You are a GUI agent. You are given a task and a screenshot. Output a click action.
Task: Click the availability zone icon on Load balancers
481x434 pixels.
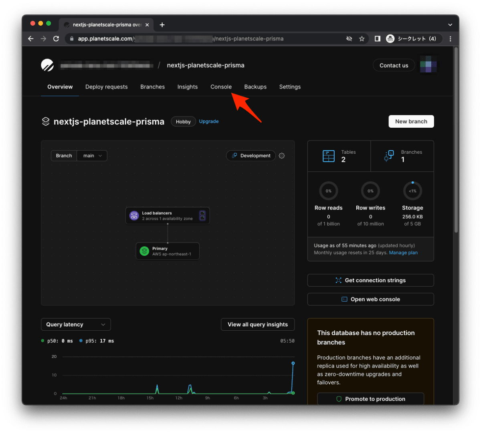[202, 216]
